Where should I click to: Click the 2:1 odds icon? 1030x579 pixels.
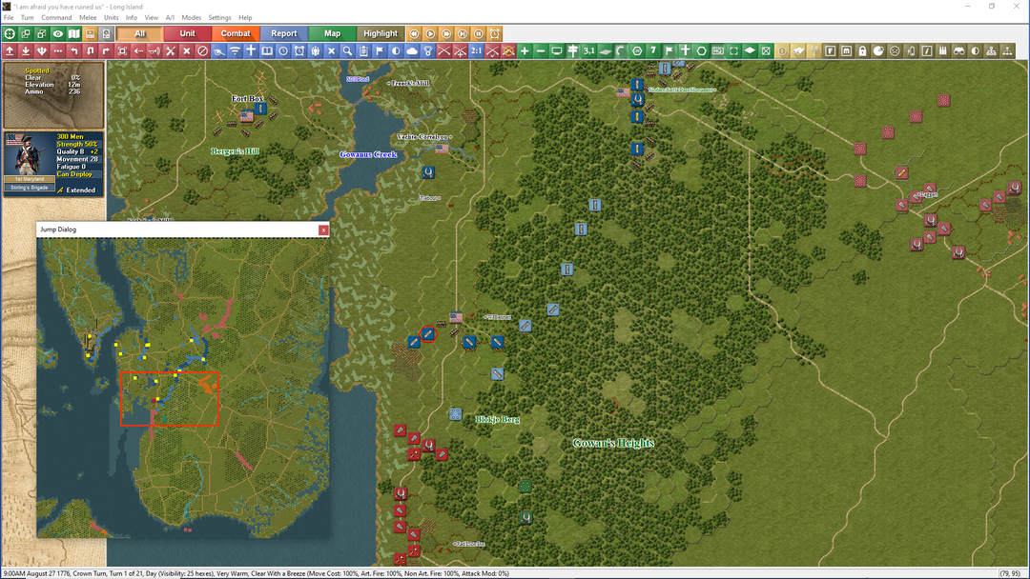(476, 50)
